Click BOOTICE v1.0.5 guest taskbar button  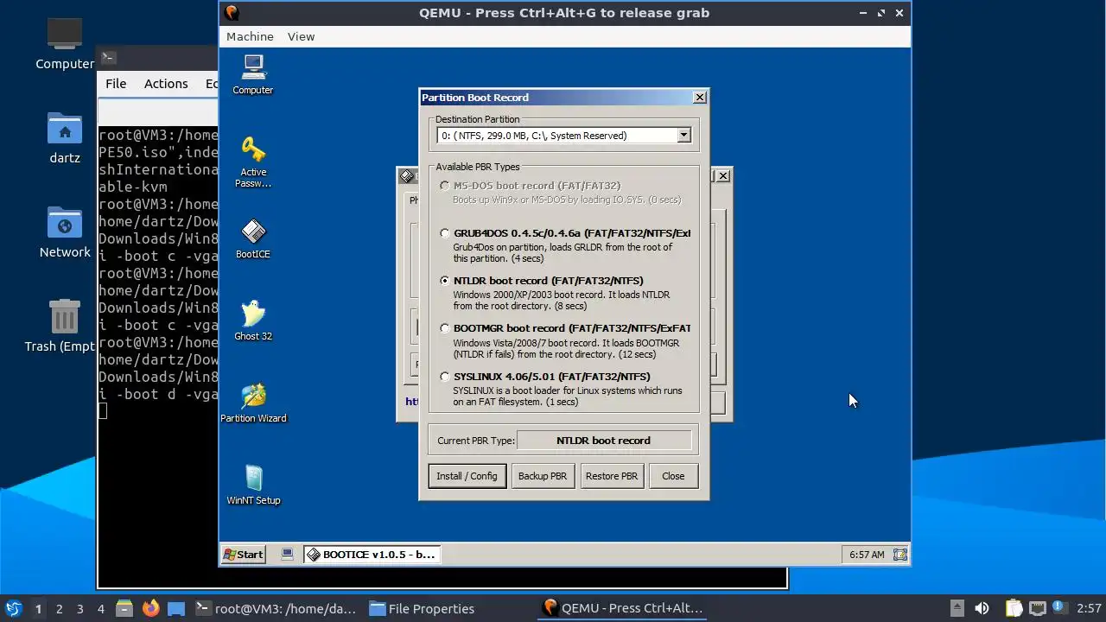[372, 555]
